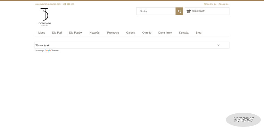Viewport: 264px width, 130px height.
Task: Click the 501 892 620 phone number
Action: 68,4
